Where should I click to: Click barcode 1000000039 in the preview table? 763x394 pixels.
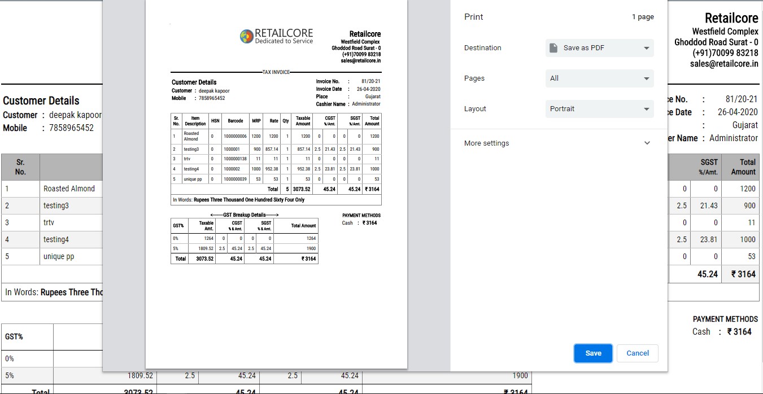pyautogui.click(x=236, y=179)
